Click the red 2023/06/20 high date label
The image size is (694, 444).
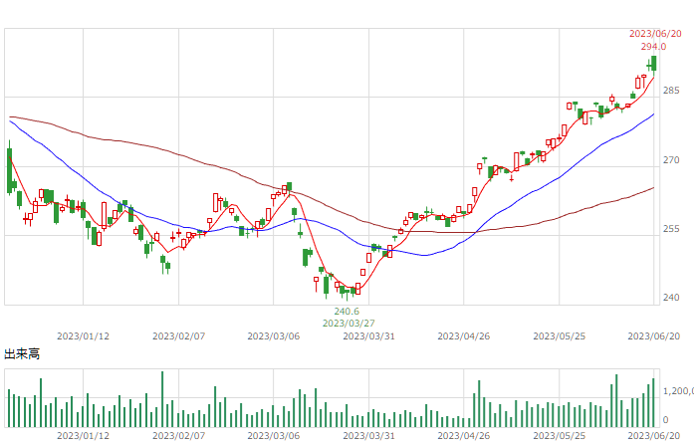pyautogui.click(x=655, y=34)
